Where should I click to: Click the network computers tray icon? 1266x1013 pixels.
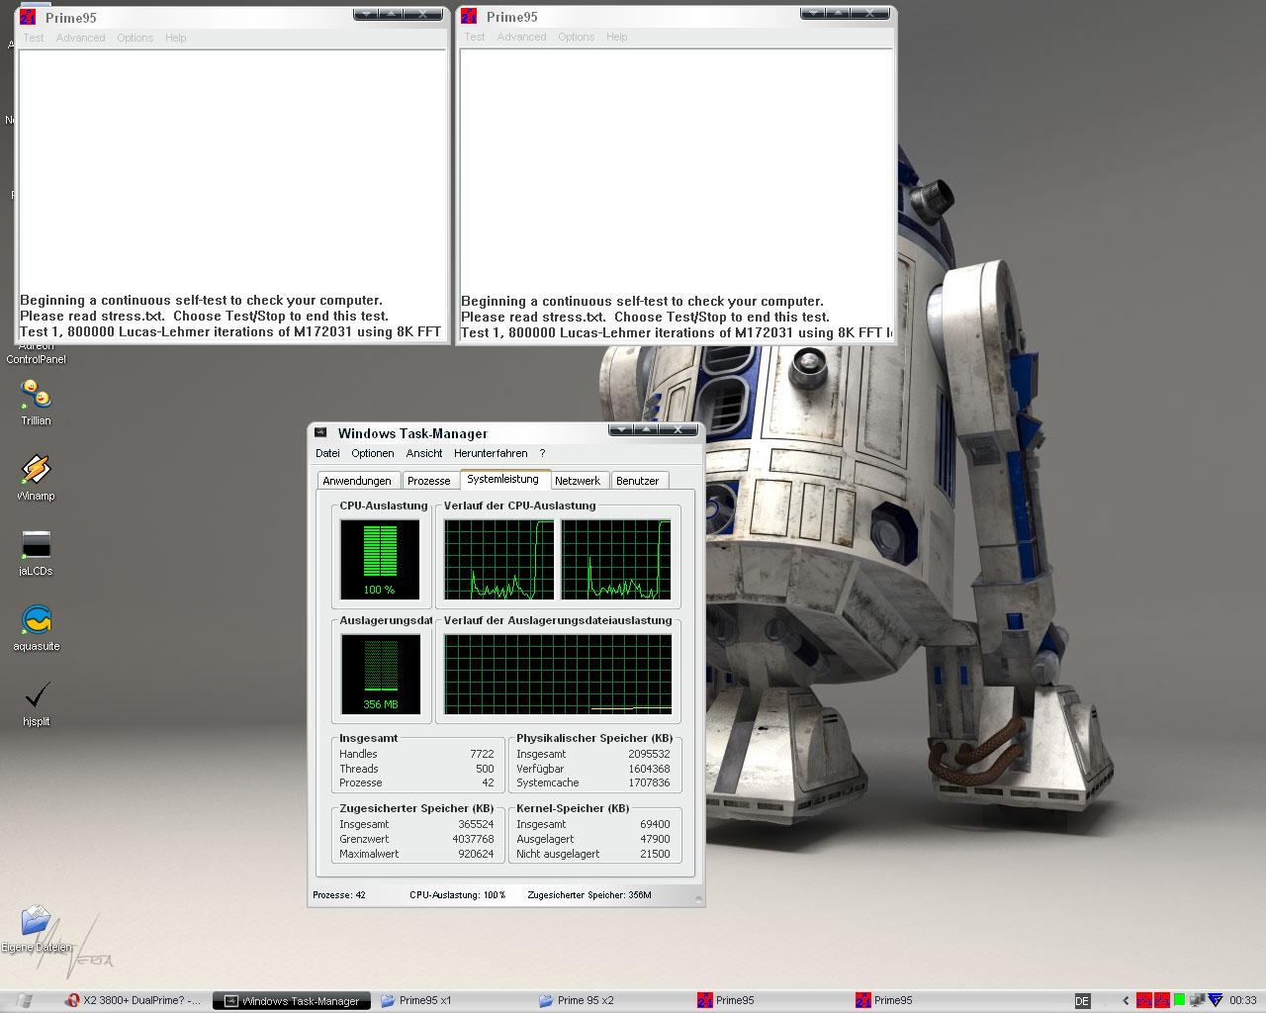point(1197,1000)
